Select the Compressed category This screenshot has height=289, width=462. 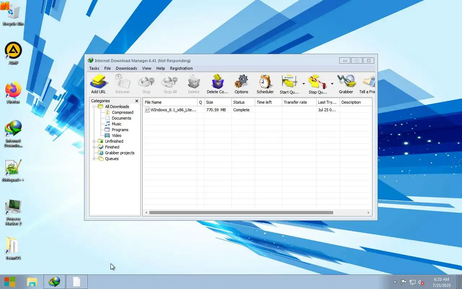click(122, 112)
